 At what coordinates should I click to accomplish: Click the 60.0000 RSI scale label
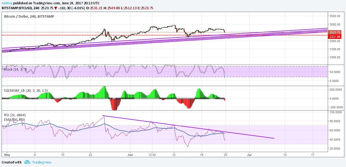coord(335,130)
